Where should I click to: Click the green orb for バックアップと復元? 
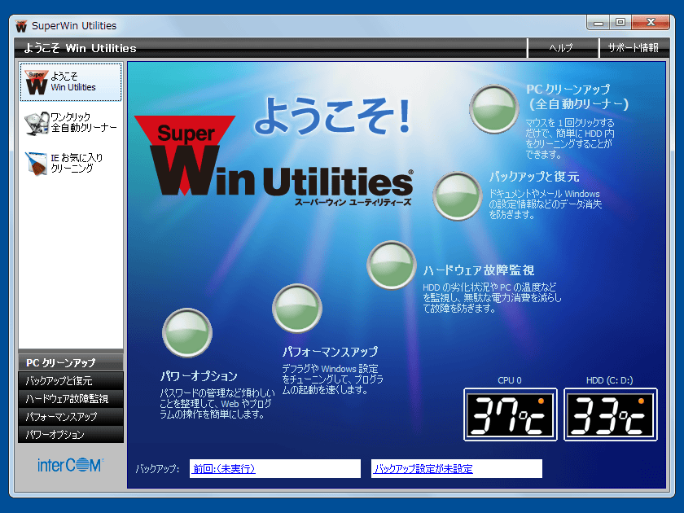457,196
